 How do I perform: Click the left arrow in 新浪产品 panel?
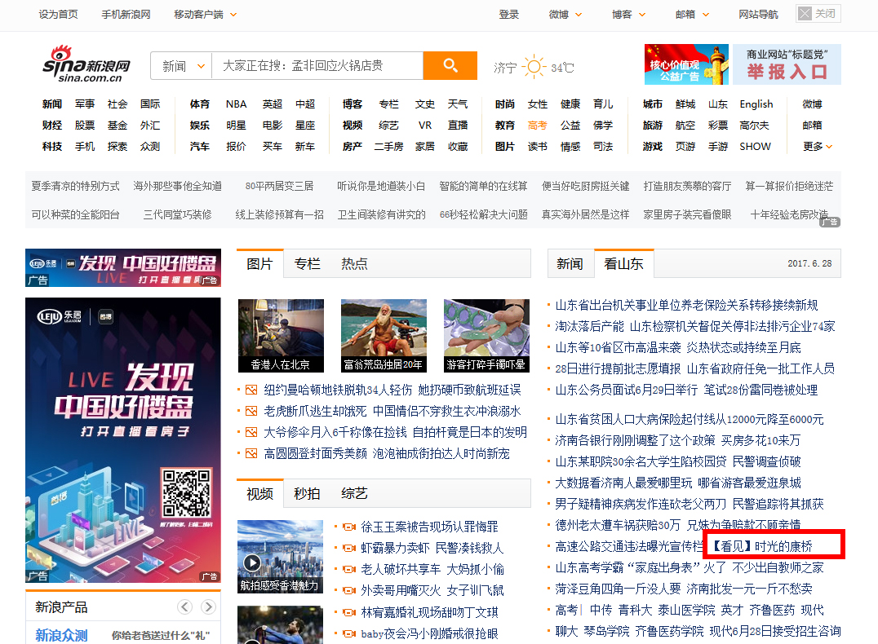185,607
